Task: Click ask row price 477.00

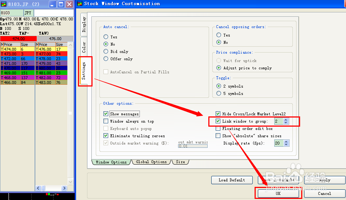Action: pyautogui.click(x=45, y=54)
